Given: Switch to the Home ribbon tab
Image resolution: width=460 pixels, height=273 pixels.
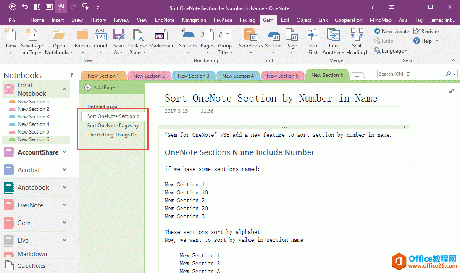Looking at the screenshot, I should click(x=37, y=20).
